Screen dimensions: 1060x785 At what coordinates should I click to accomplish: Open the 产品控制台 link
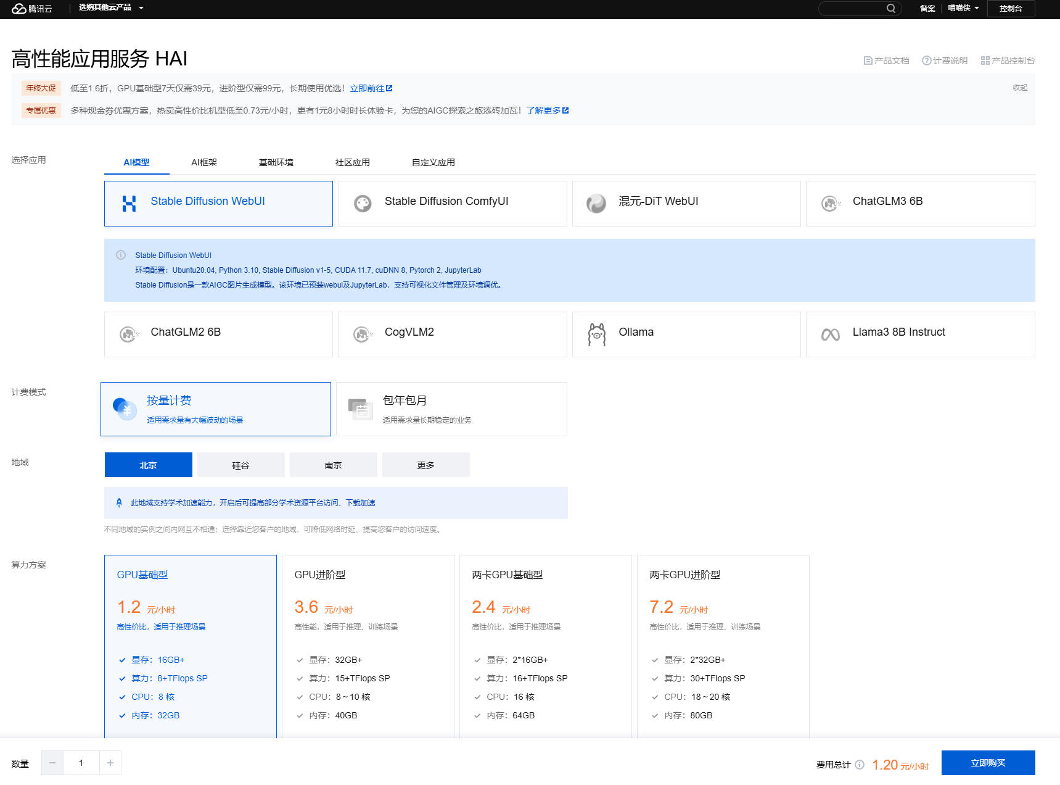tap(1008, 60)
